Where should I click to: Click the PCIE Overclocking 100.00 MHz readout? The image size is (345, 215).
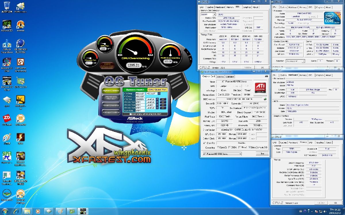(168, 61)
